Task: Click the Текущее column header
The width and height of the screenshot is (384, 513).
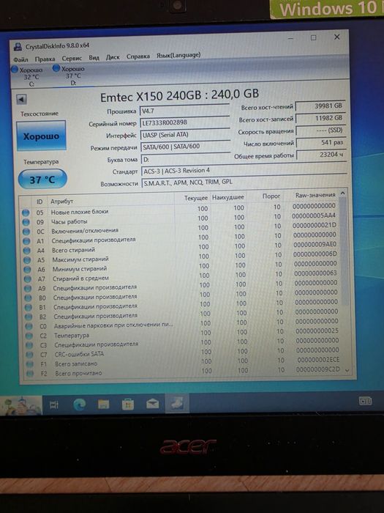Action: coord(195,198)
